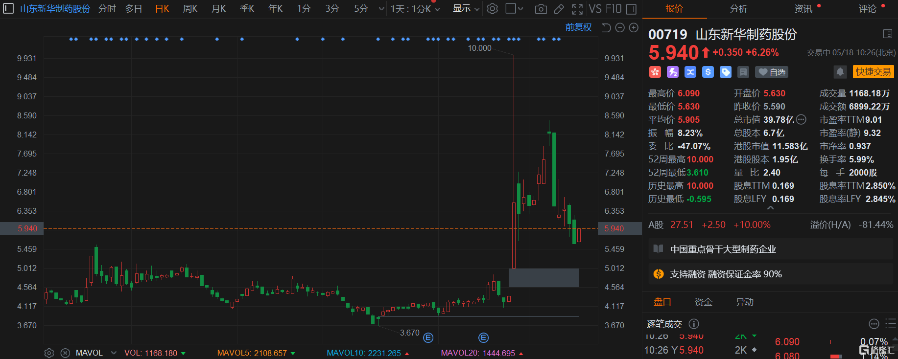898x359 pixels.
Task: Click the first earnings E marker
Action: coord(428,337)
